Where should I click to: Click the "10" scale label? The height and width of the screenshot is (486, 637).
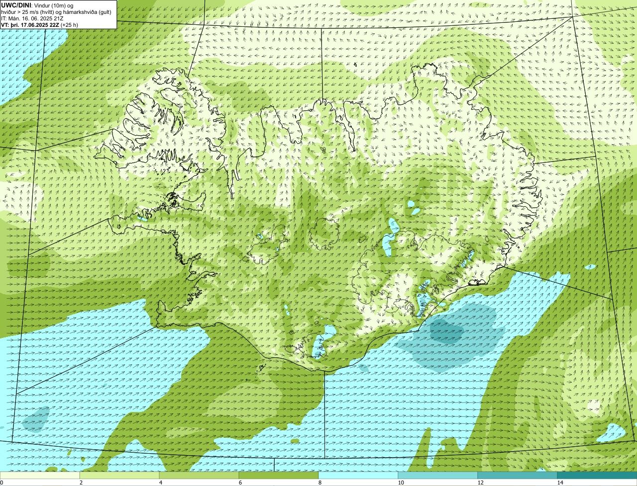[400, 483]
